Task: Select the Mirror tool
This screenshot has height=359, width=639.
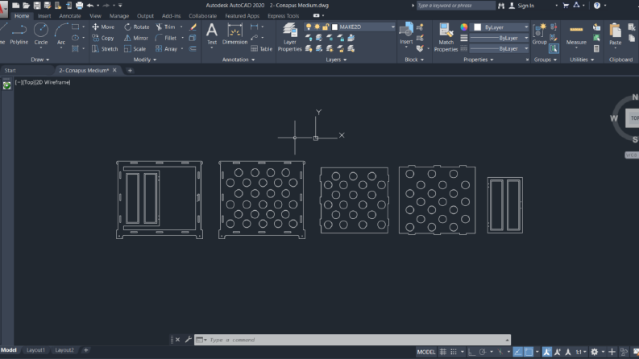Action: [136, 38]
